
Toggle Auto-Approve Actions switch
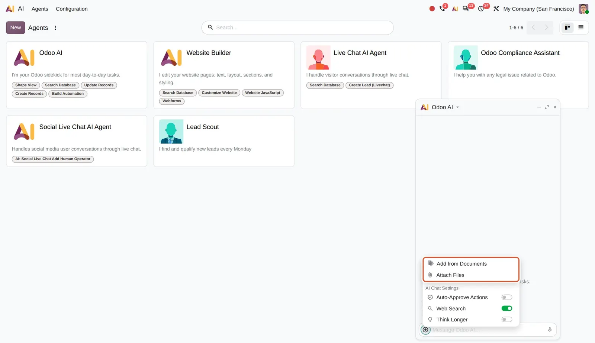pyautogui.click(x=507, y=297)
